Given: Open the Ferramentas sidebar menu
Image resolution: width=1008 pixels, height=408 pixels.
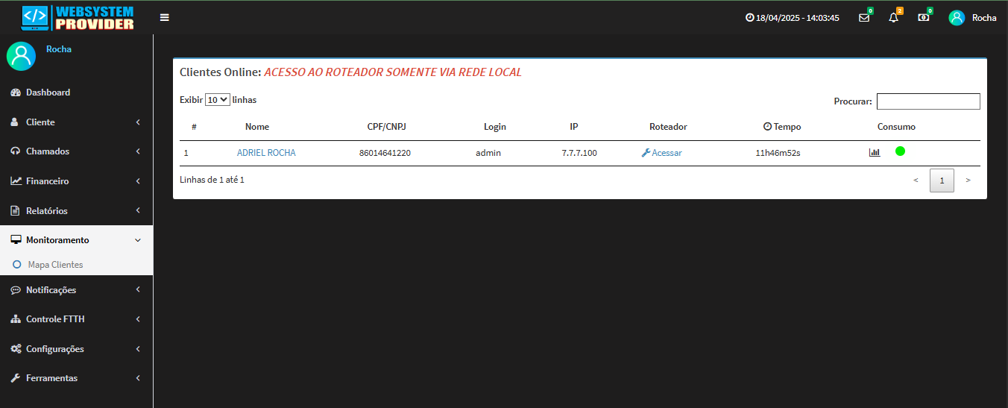Looking at the screenshot, I should [76, 378].
